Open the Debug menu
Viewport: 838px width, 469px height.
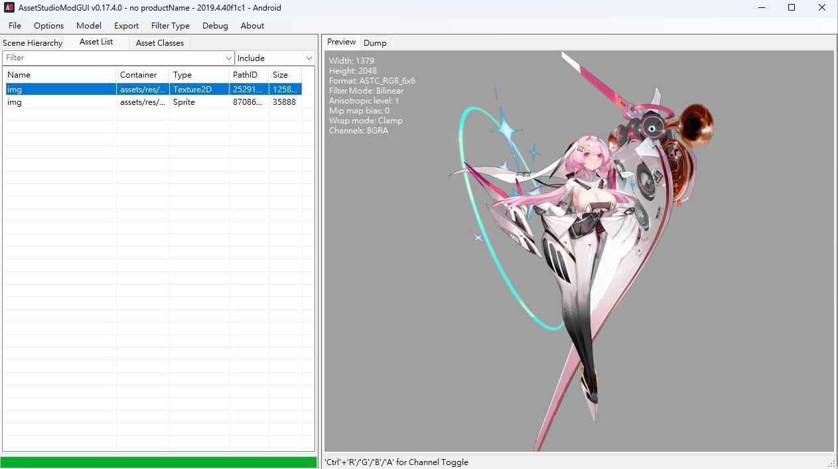pyautogui.click(x=215, y=26)
